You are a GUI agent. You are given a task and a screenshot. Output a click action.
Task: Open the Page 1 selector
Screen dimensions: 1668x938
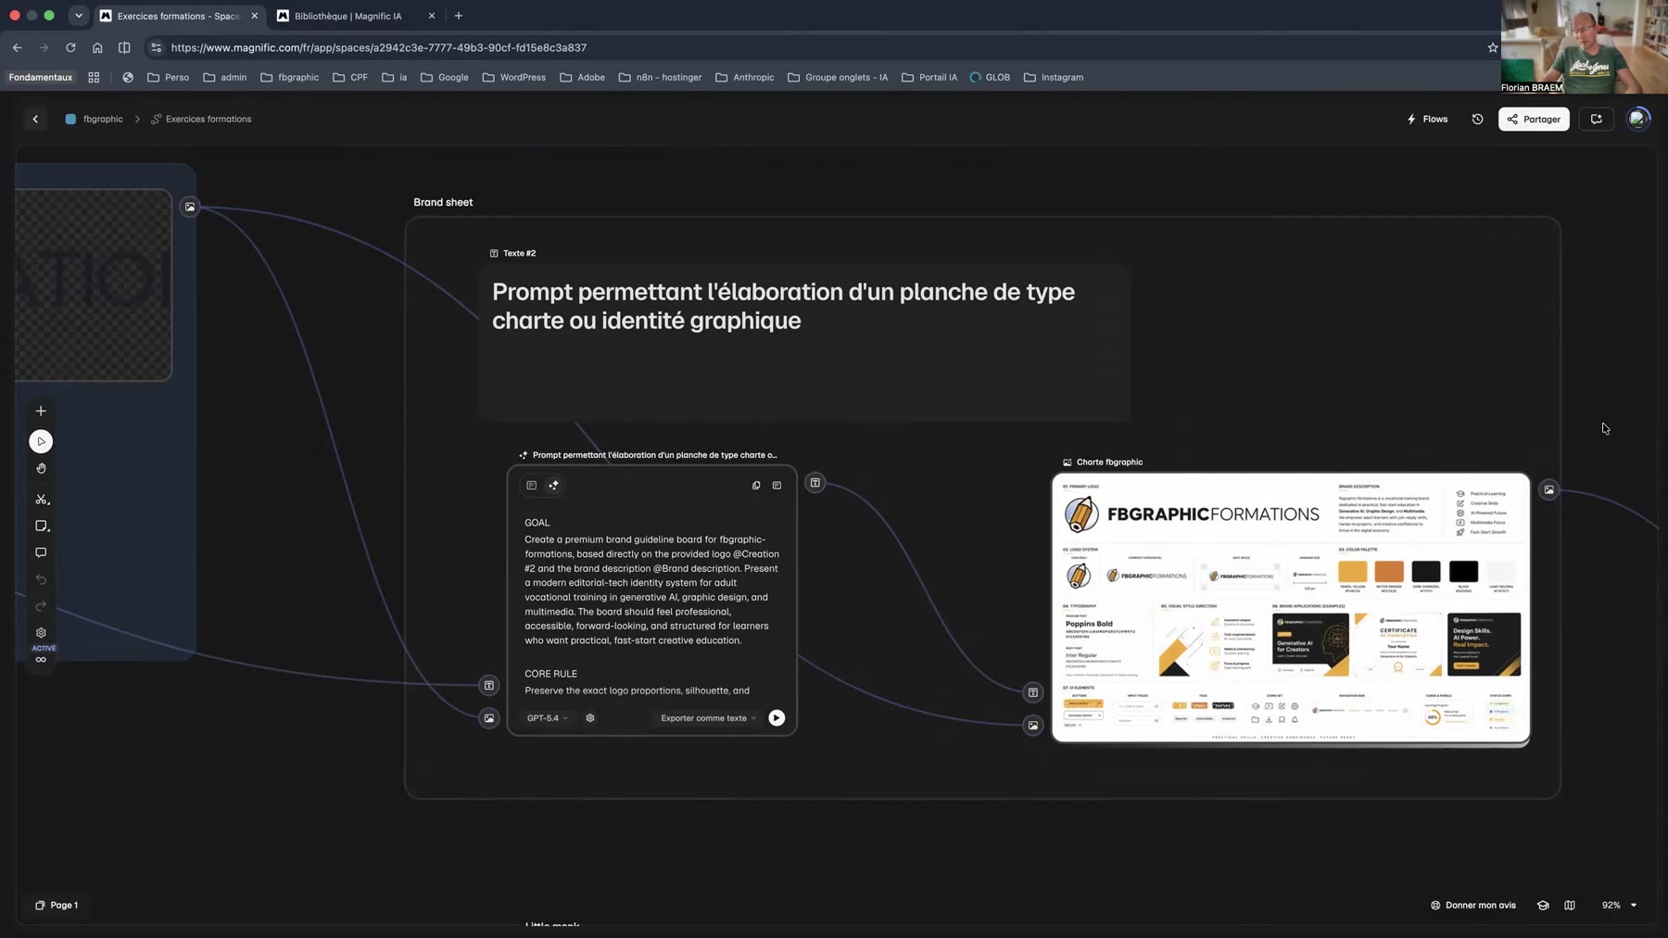pyautogui.click(x=57, y=906)
